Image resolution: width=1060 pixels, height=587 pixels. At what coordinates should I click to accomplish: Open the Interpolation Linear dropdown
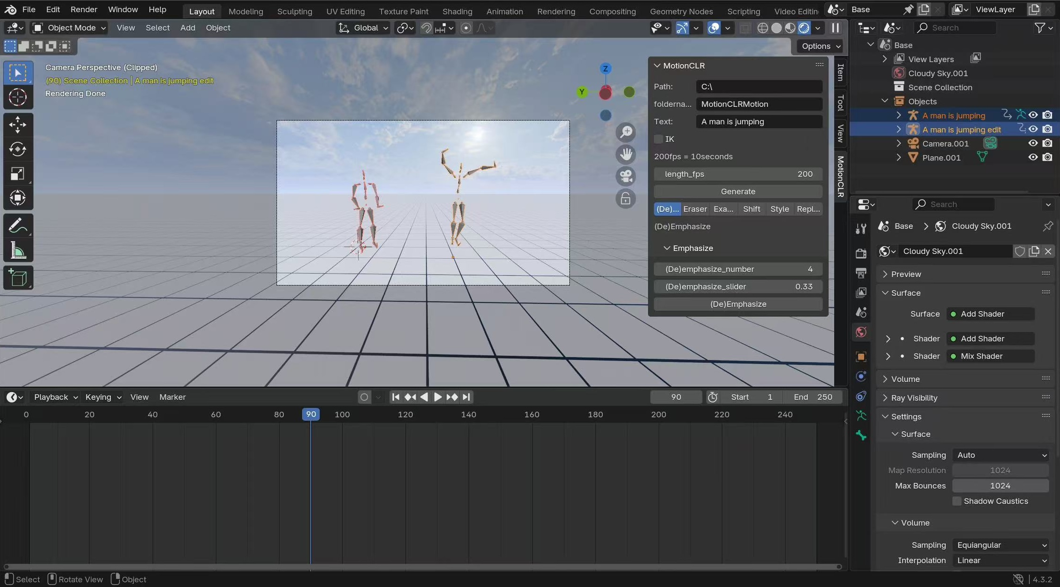pos(1001,560)
